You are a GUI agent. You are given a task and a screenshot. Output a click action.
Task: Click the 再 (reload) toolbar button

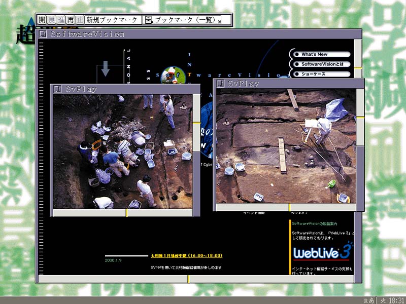[71, 20]
